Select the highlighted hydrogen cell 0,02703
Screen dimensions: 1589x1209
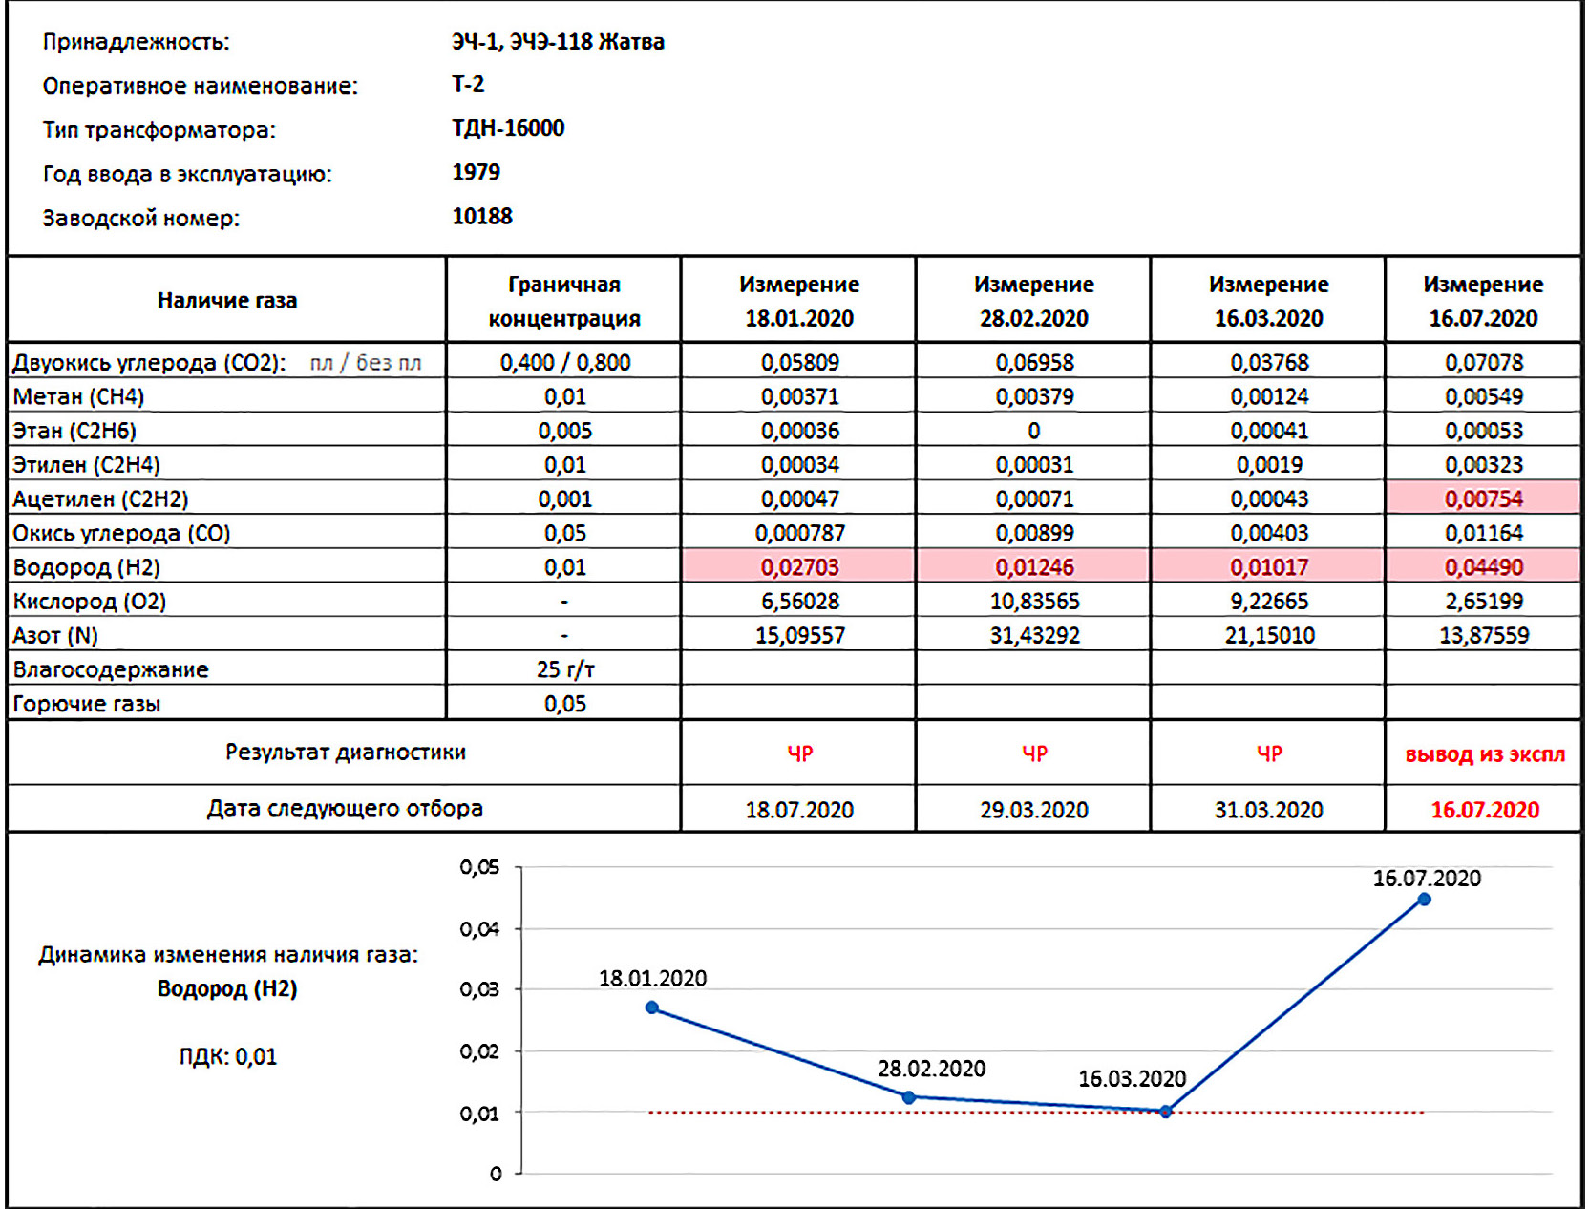tap(799, 567)
